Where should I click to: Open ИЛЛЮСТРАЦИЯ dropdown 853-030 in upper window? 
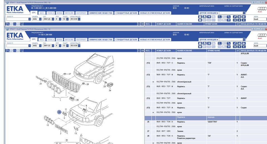(x=79, y=19)
